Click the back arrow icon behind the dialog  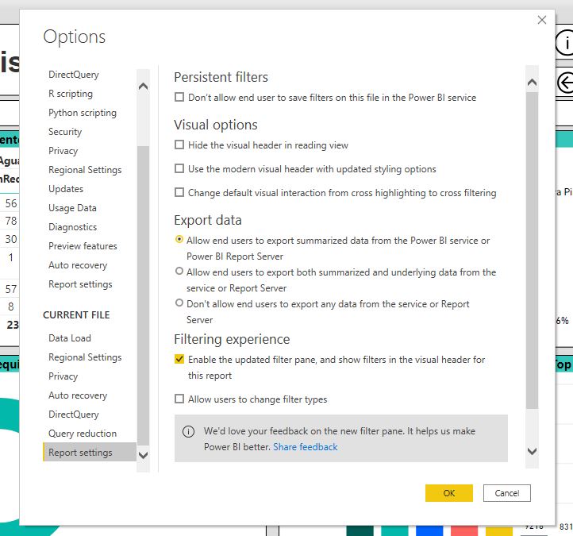[565, 83]
